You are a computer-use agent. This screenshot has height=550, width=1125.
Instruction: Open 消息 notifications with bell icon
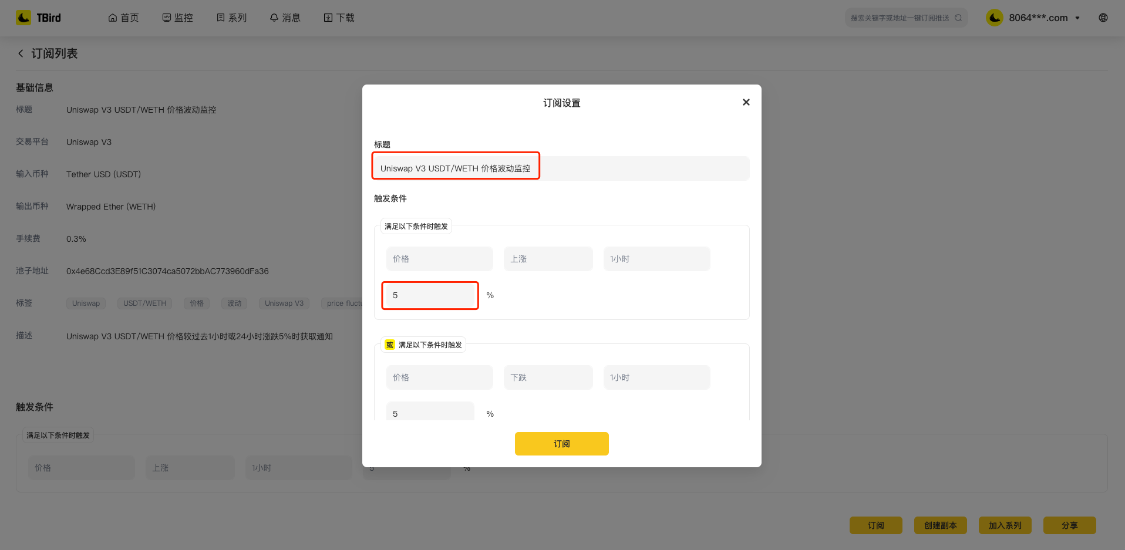(285, 18)
